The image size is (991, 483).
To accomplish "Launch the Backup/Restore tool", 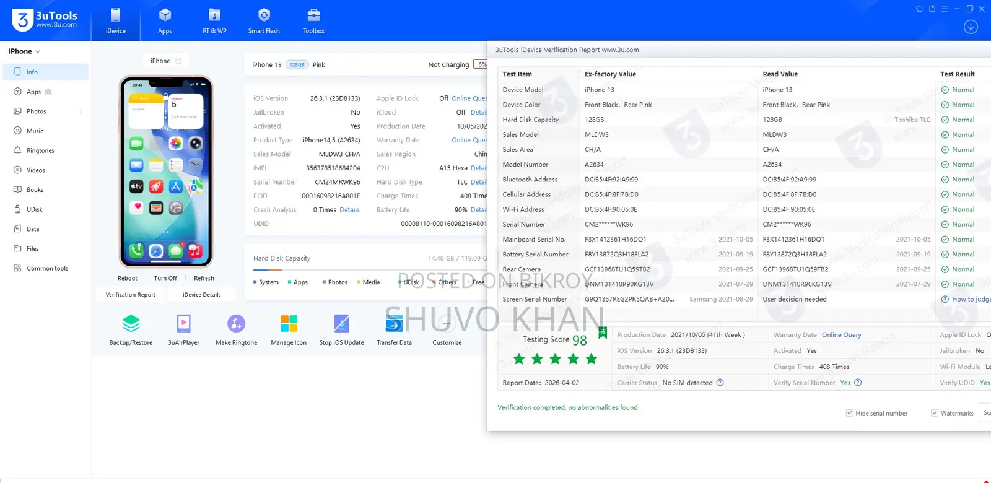I will 131,330.
